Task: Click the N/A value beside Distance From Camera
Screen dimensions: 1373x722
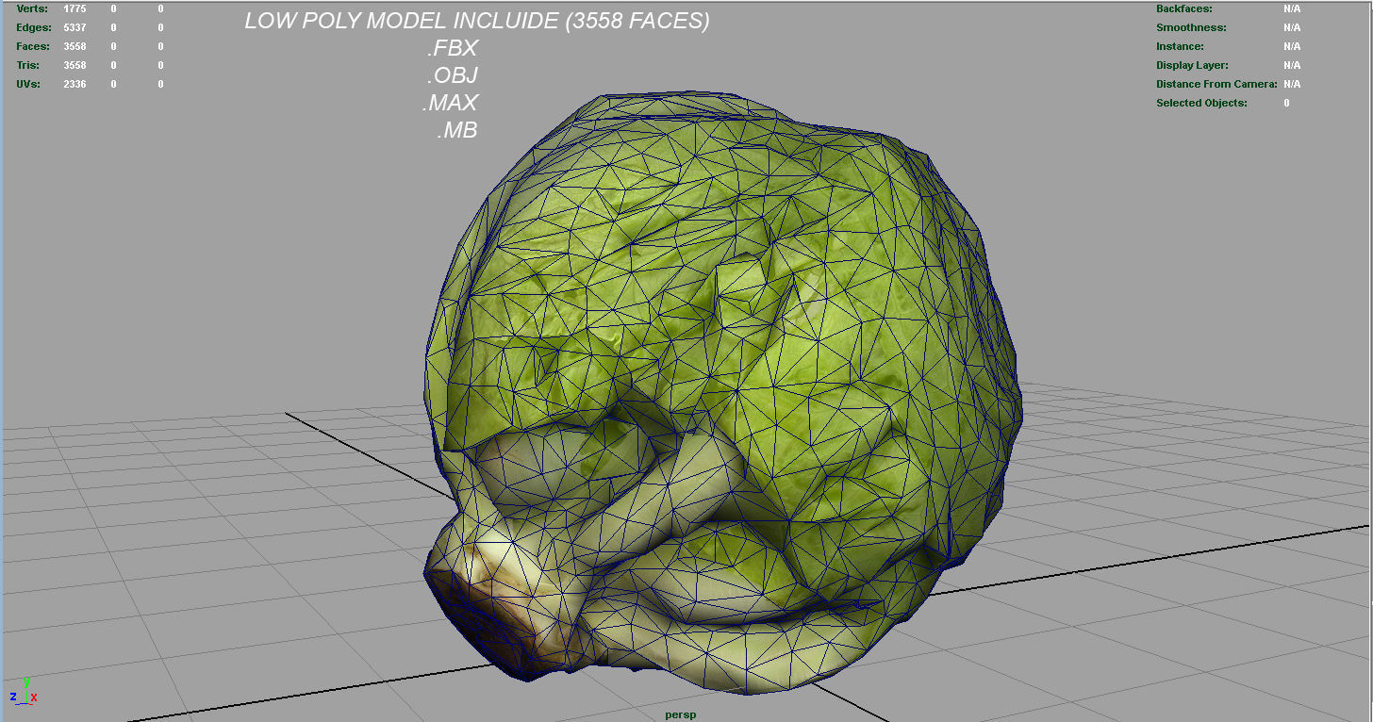Action: (1292, 84)
